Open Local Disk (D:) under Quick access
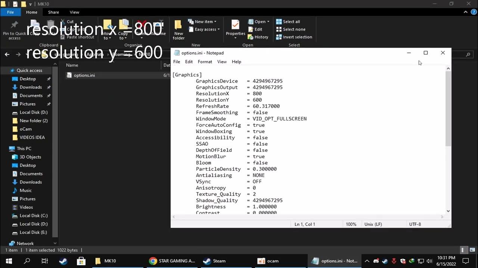The width and height of the screenshot is (478, 268). pos(34,112)
